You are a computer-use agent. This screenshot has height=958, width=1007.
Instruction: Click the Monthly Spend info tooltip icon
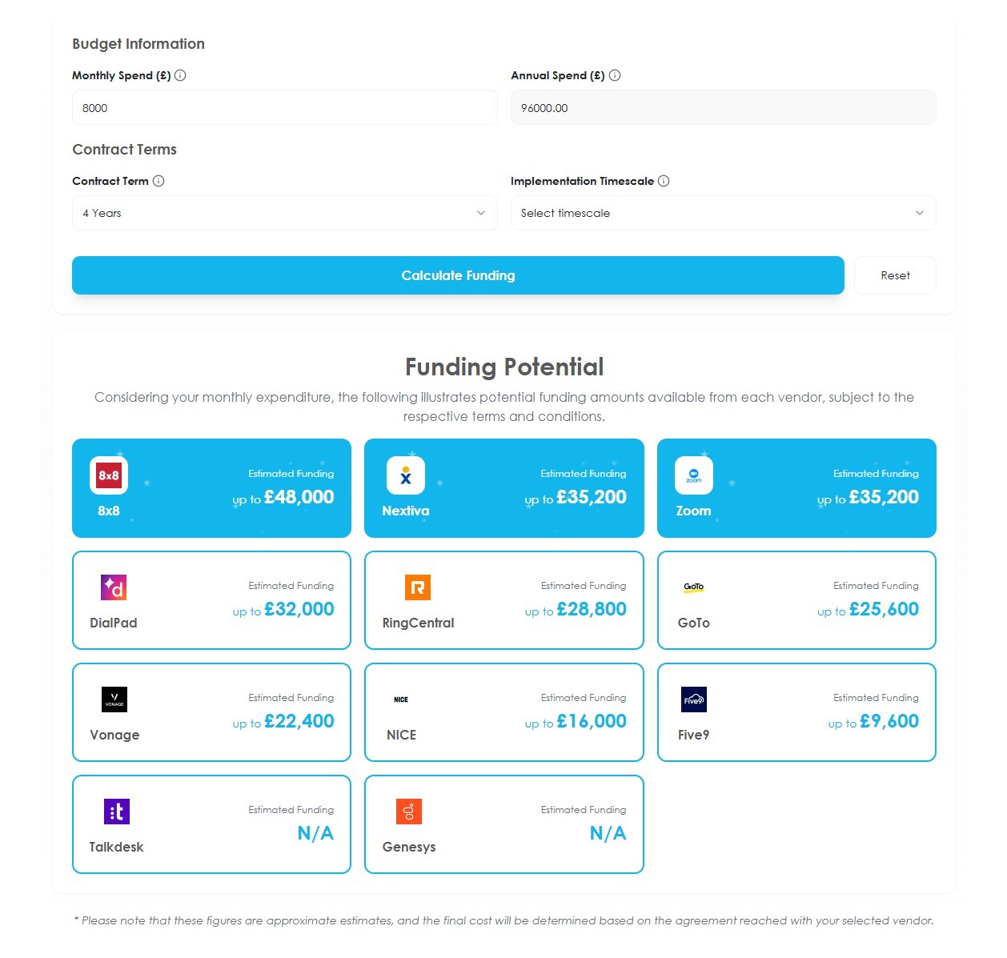click(x=180, y=75)
